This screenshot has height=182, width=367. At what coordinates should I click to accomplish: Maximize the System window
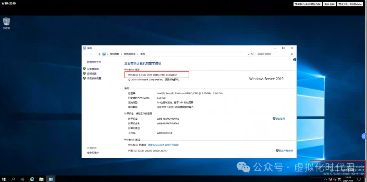click(x=283, y=48)
